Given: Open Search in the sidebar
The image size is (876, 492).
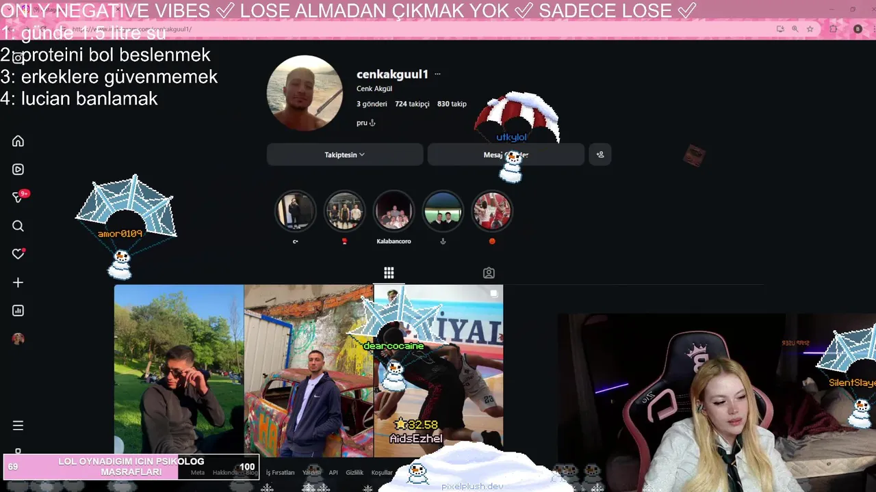Looking at the screenshot, I should click(18, 225).
